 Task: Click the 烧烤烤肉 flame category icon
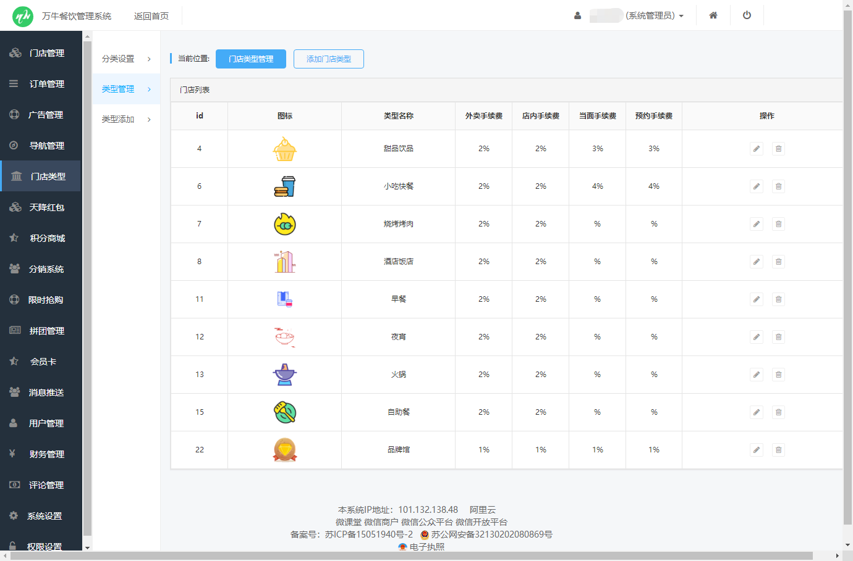(285, 224)
